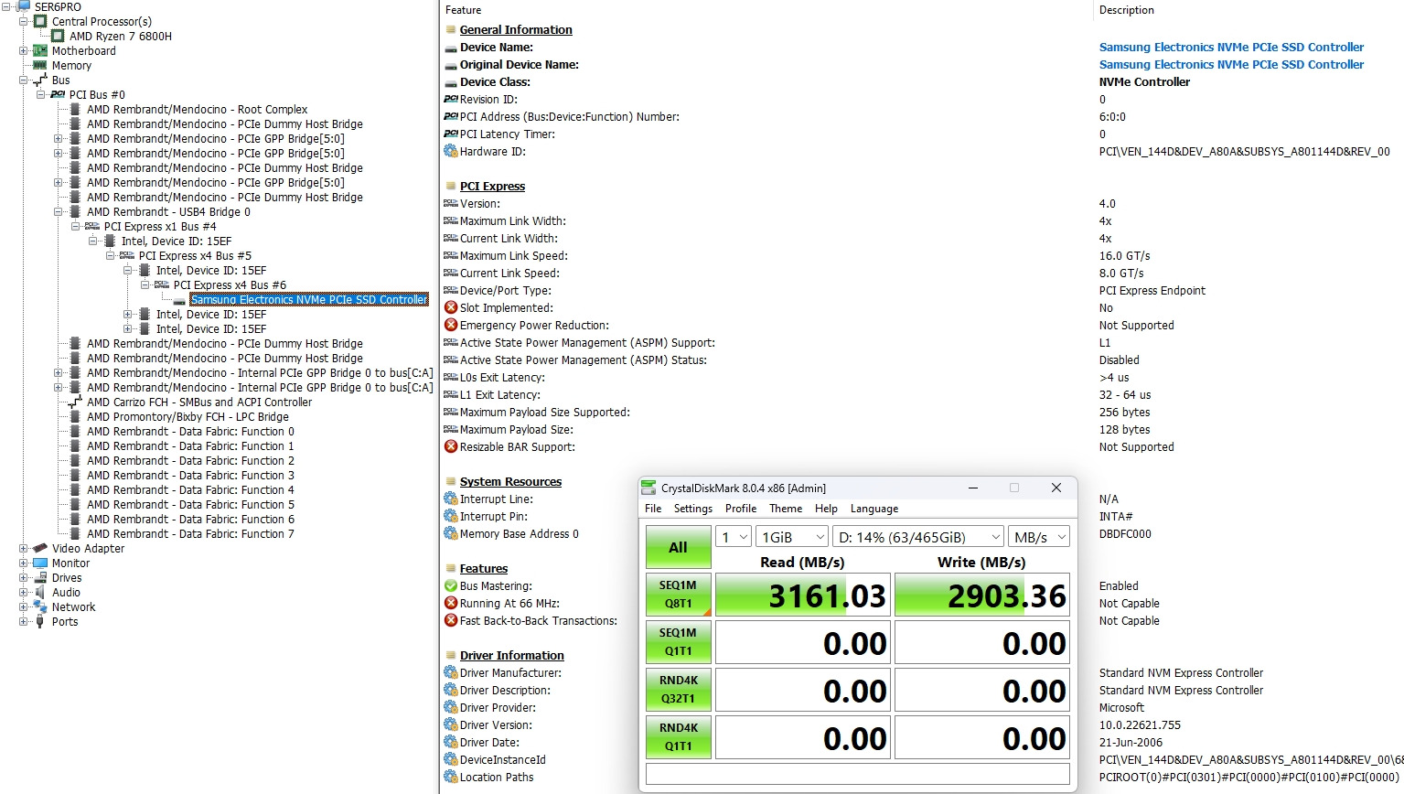The image size is (1404, 794).
Task: Expand the Motherboard tree node
Action: (x=24, y=50)
